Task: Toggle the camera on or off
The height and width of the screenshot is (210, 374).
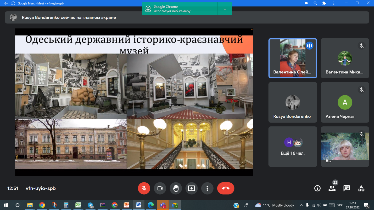Action: point(160,188)
